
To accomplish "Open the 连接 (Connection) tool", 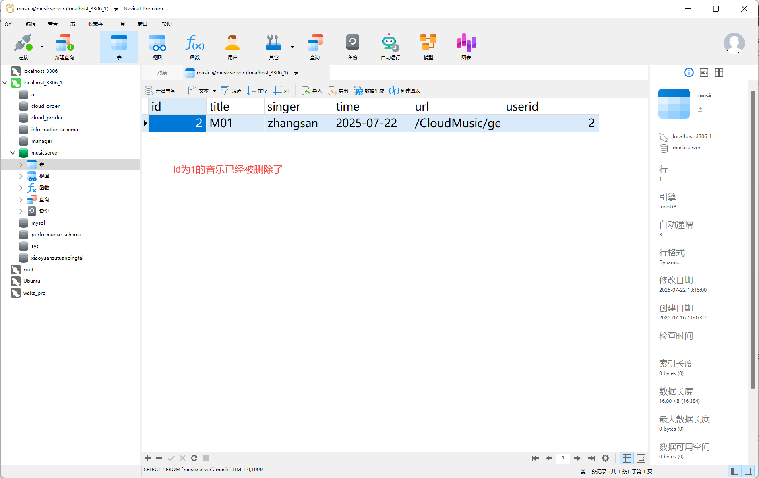I will 23,47.
